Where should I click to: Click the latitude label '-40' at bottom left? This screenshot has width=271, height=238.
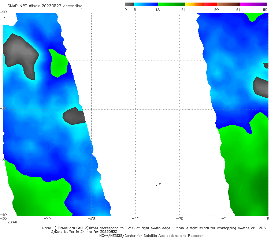tap(3, 215)
